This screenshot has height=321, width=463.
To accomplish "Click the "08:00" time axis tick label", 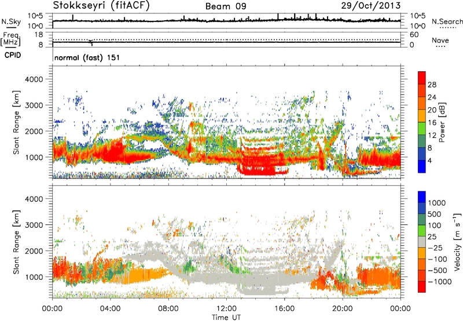I will pos(168,309).
